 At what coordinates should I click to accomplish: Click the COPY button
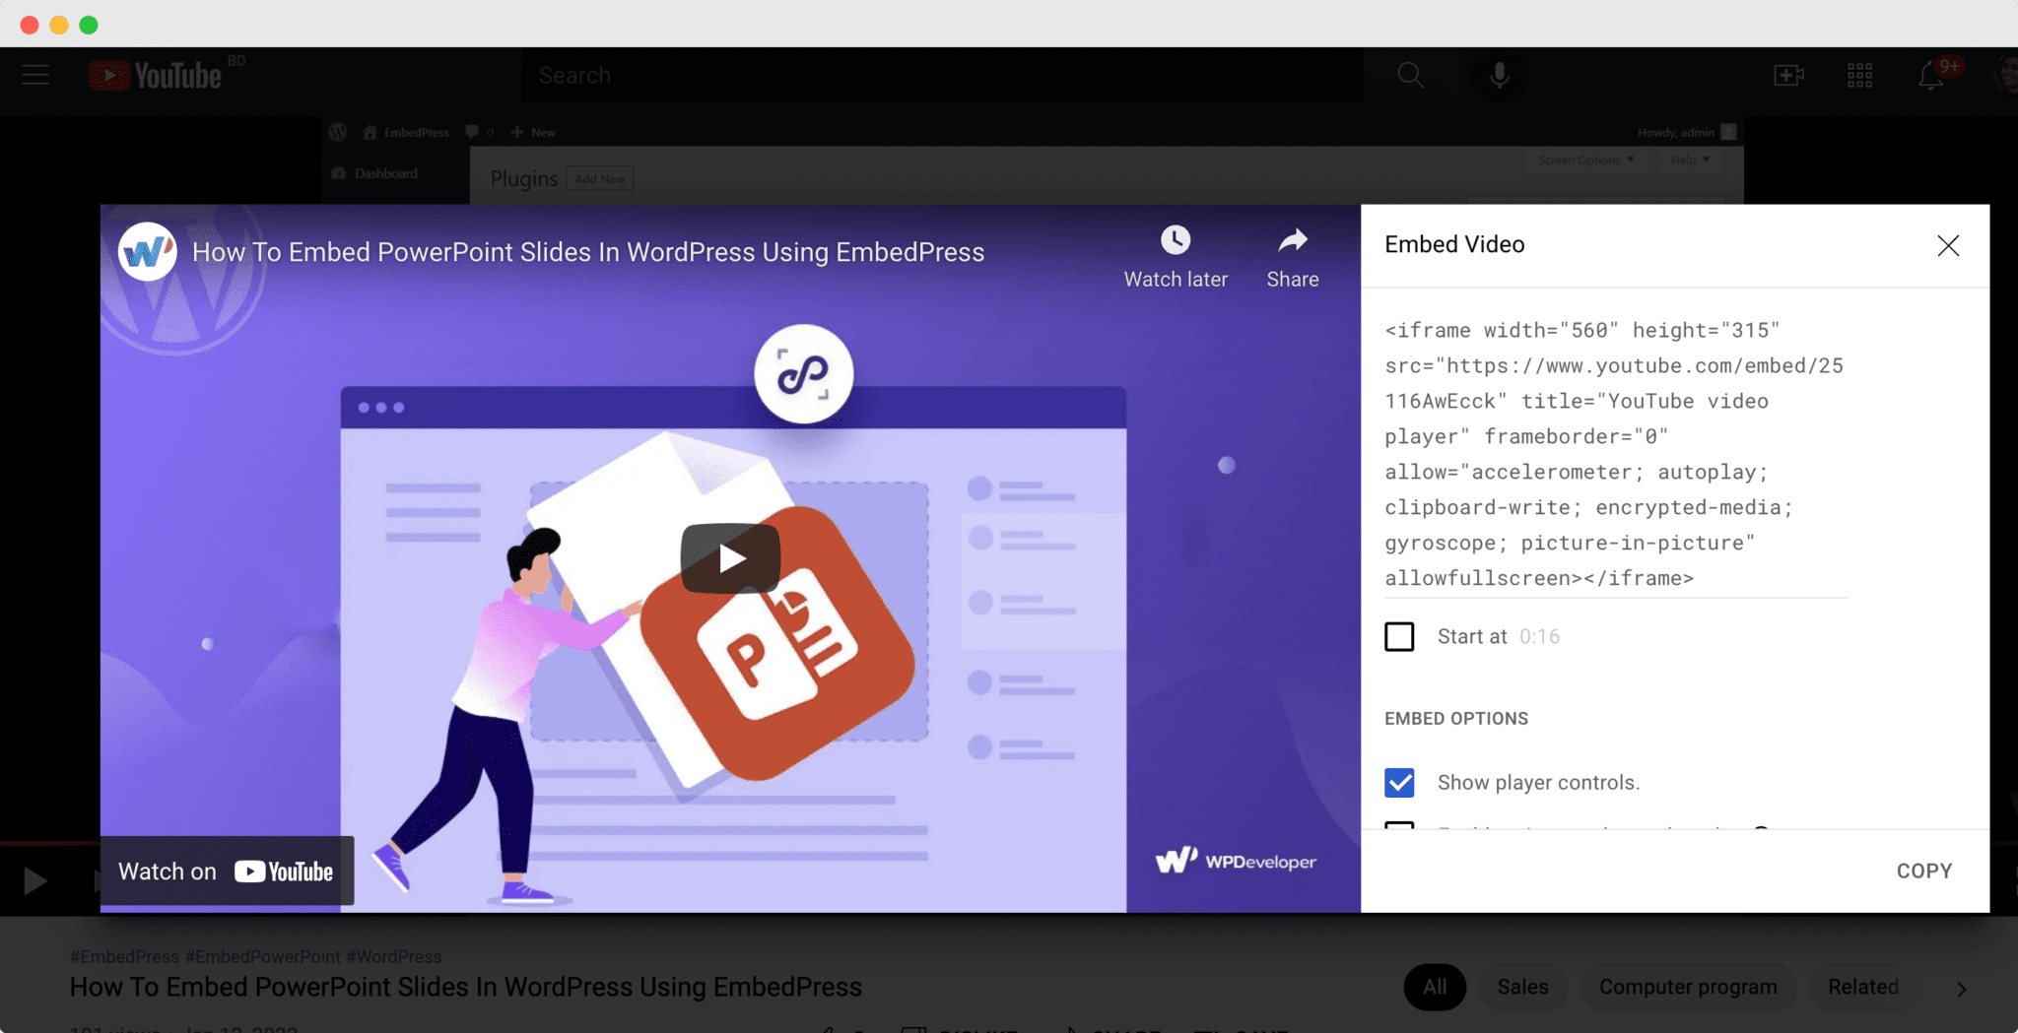(x=1923, y=871)
